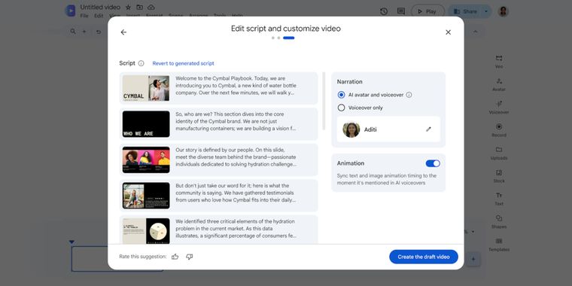The width and height of the screenshot is (572, 286).
Task: Open the File menu
Action: [x=84, y=16]
